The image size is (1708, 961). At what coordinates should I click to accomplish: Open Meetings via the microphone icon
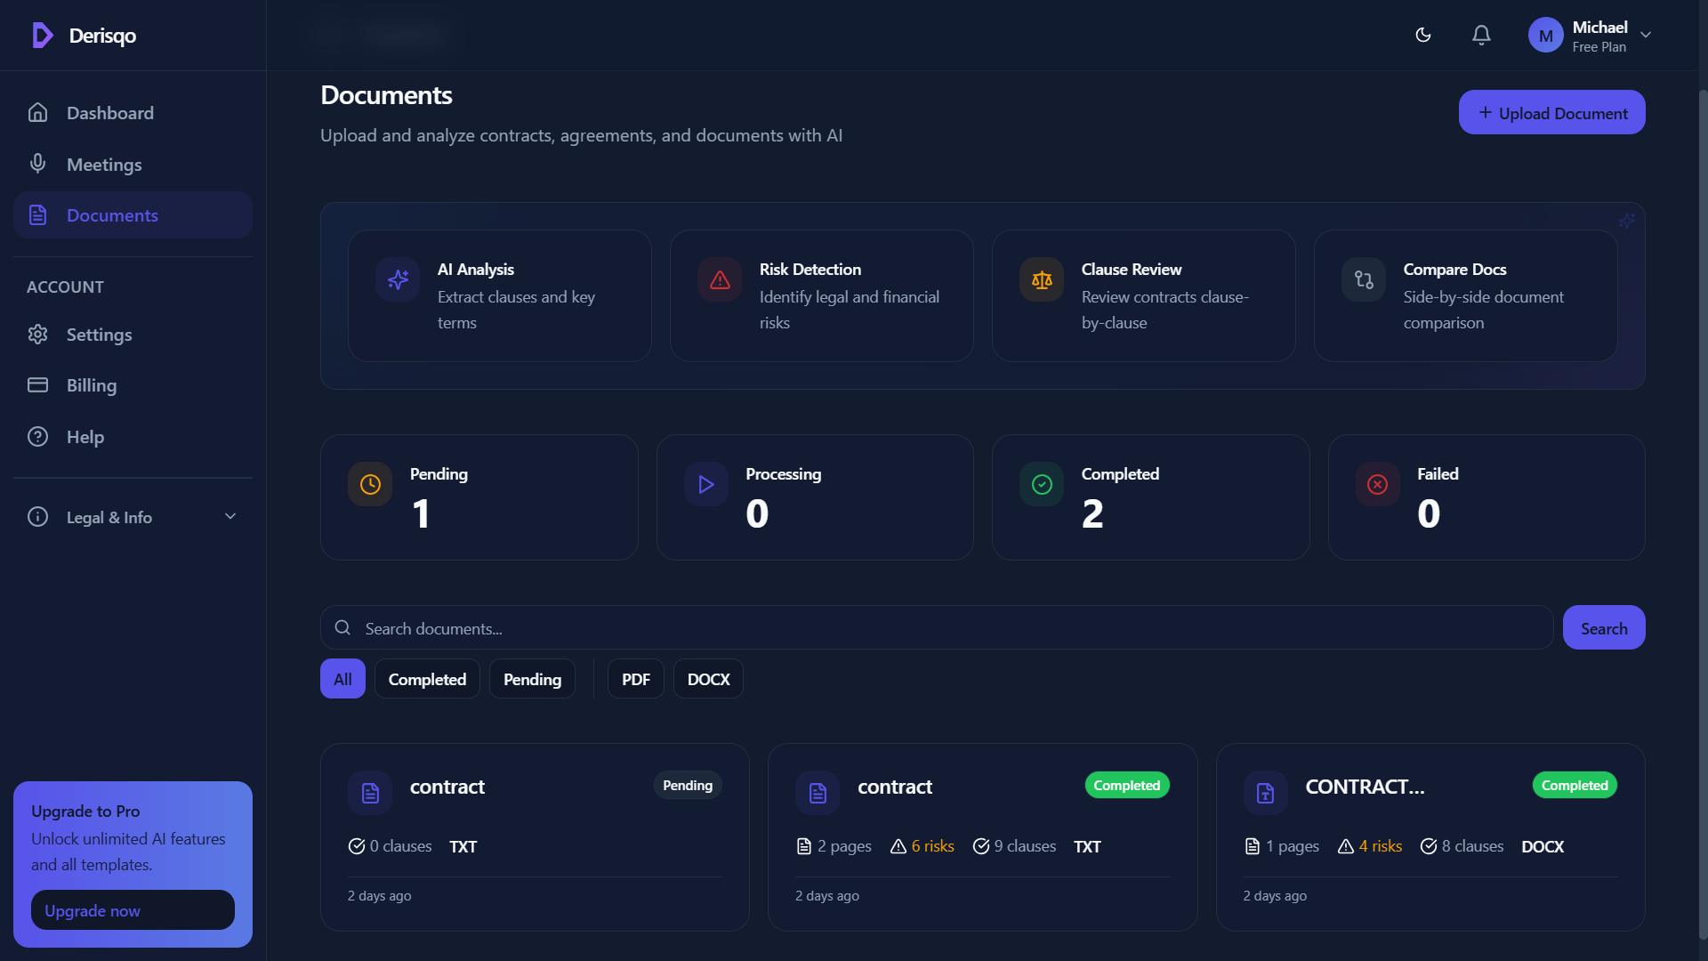[x=37, y=164]
